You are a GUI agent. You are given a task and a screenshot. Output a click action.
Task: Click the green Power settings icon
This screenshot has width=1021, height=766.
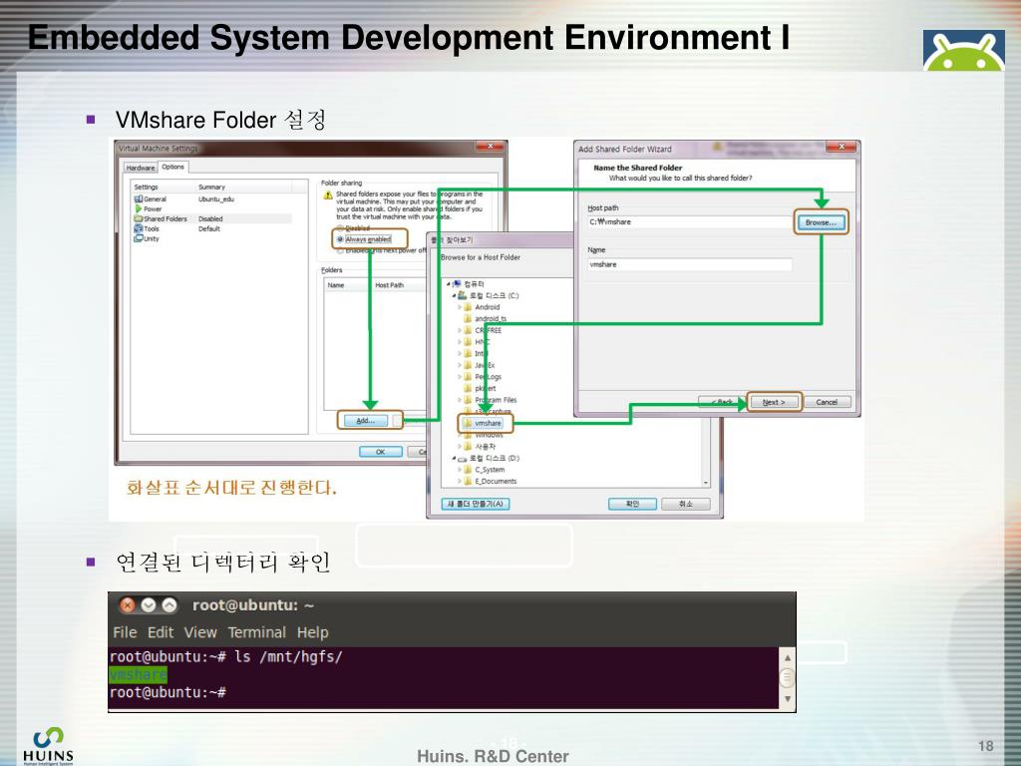point(139,209)
